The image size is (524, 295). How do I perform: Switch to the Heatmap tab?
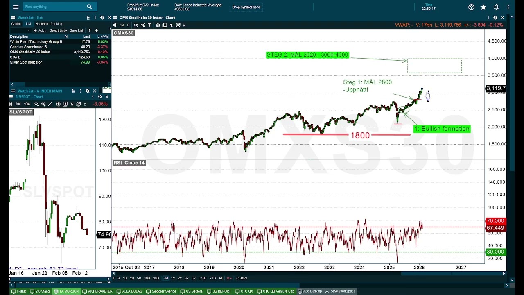tap(42, 24)
